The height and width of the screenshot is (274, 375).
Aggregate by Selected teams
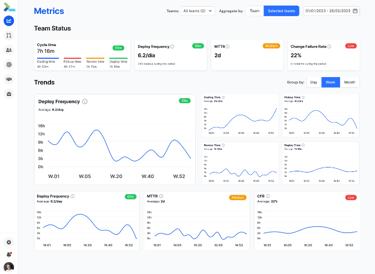(281, 11)
